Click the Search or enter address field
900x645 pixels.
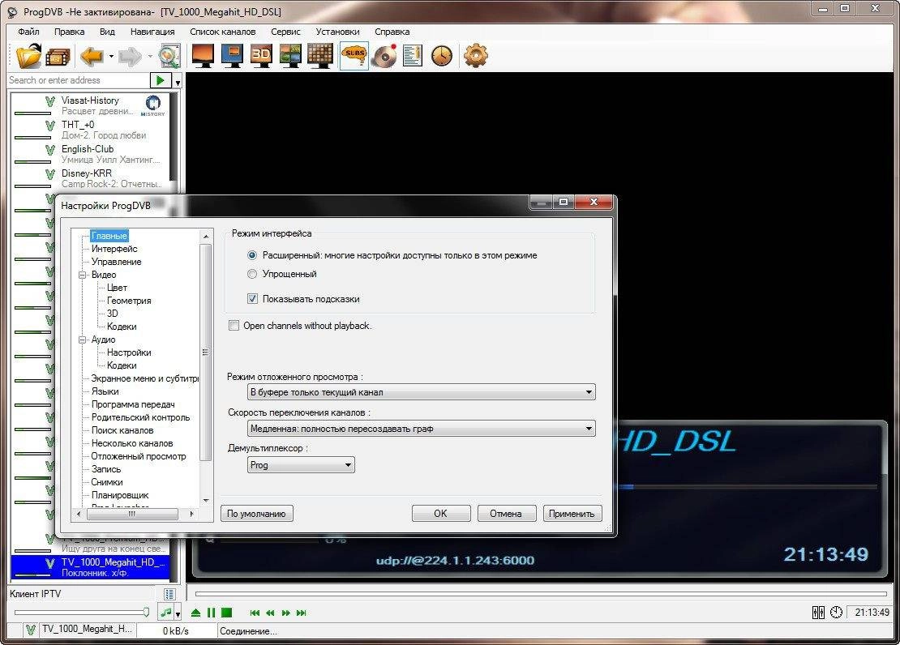pos(78,80)
